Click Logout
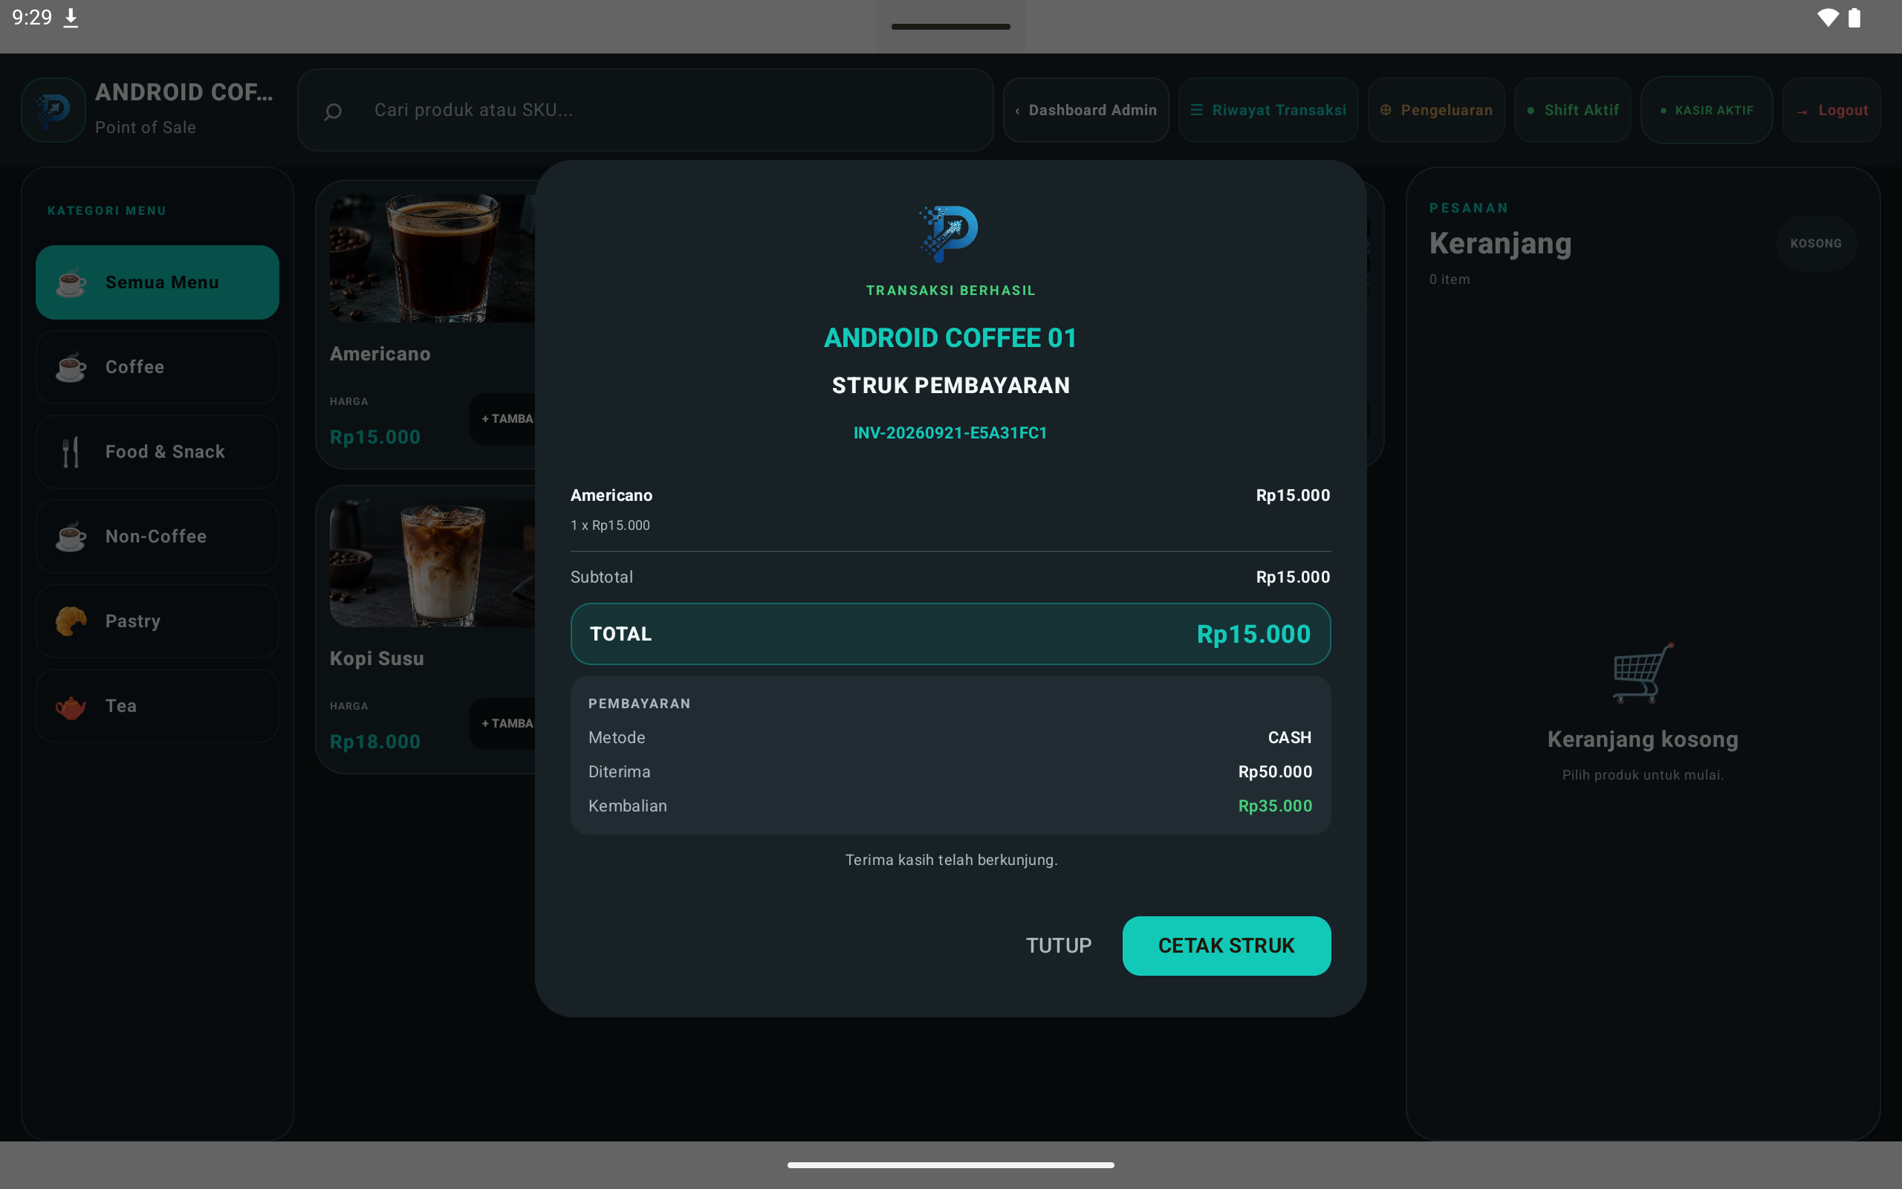Viewport: 1902px width, 1189px height. point(1831,110)
